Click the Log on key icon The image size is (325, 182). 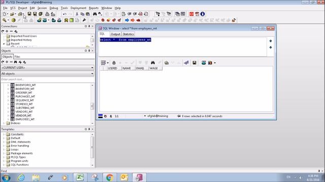5,20
